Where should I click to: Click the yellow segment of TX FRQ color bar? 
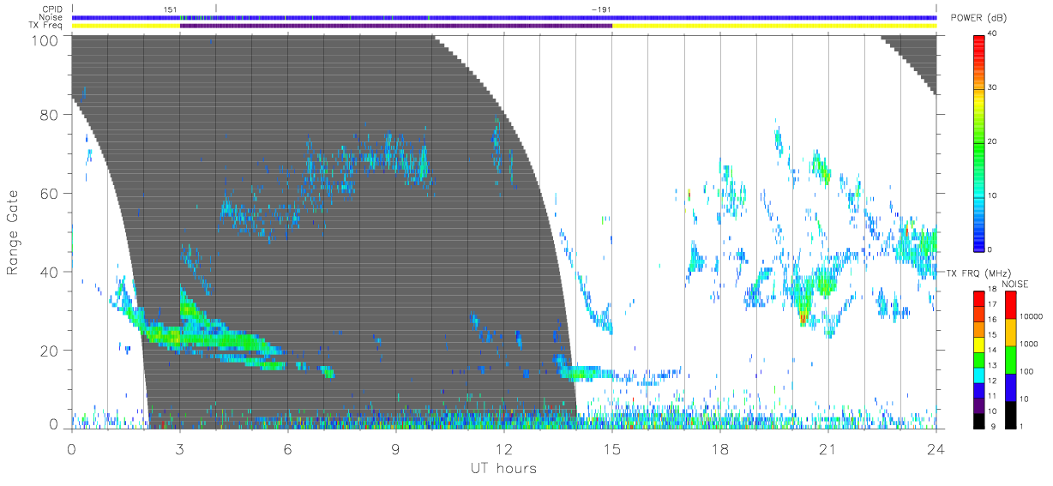978,344
